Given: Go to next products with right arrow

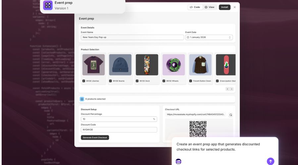Looking at the screenshot, I should click(231, 89).
